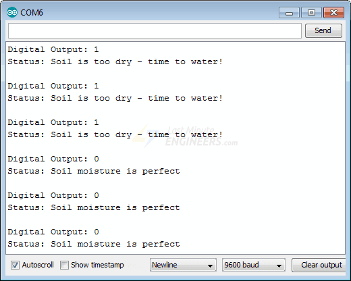Click the first 'Soil moisture is perfect' line
The image size is (351, 281).
[94, 171]
